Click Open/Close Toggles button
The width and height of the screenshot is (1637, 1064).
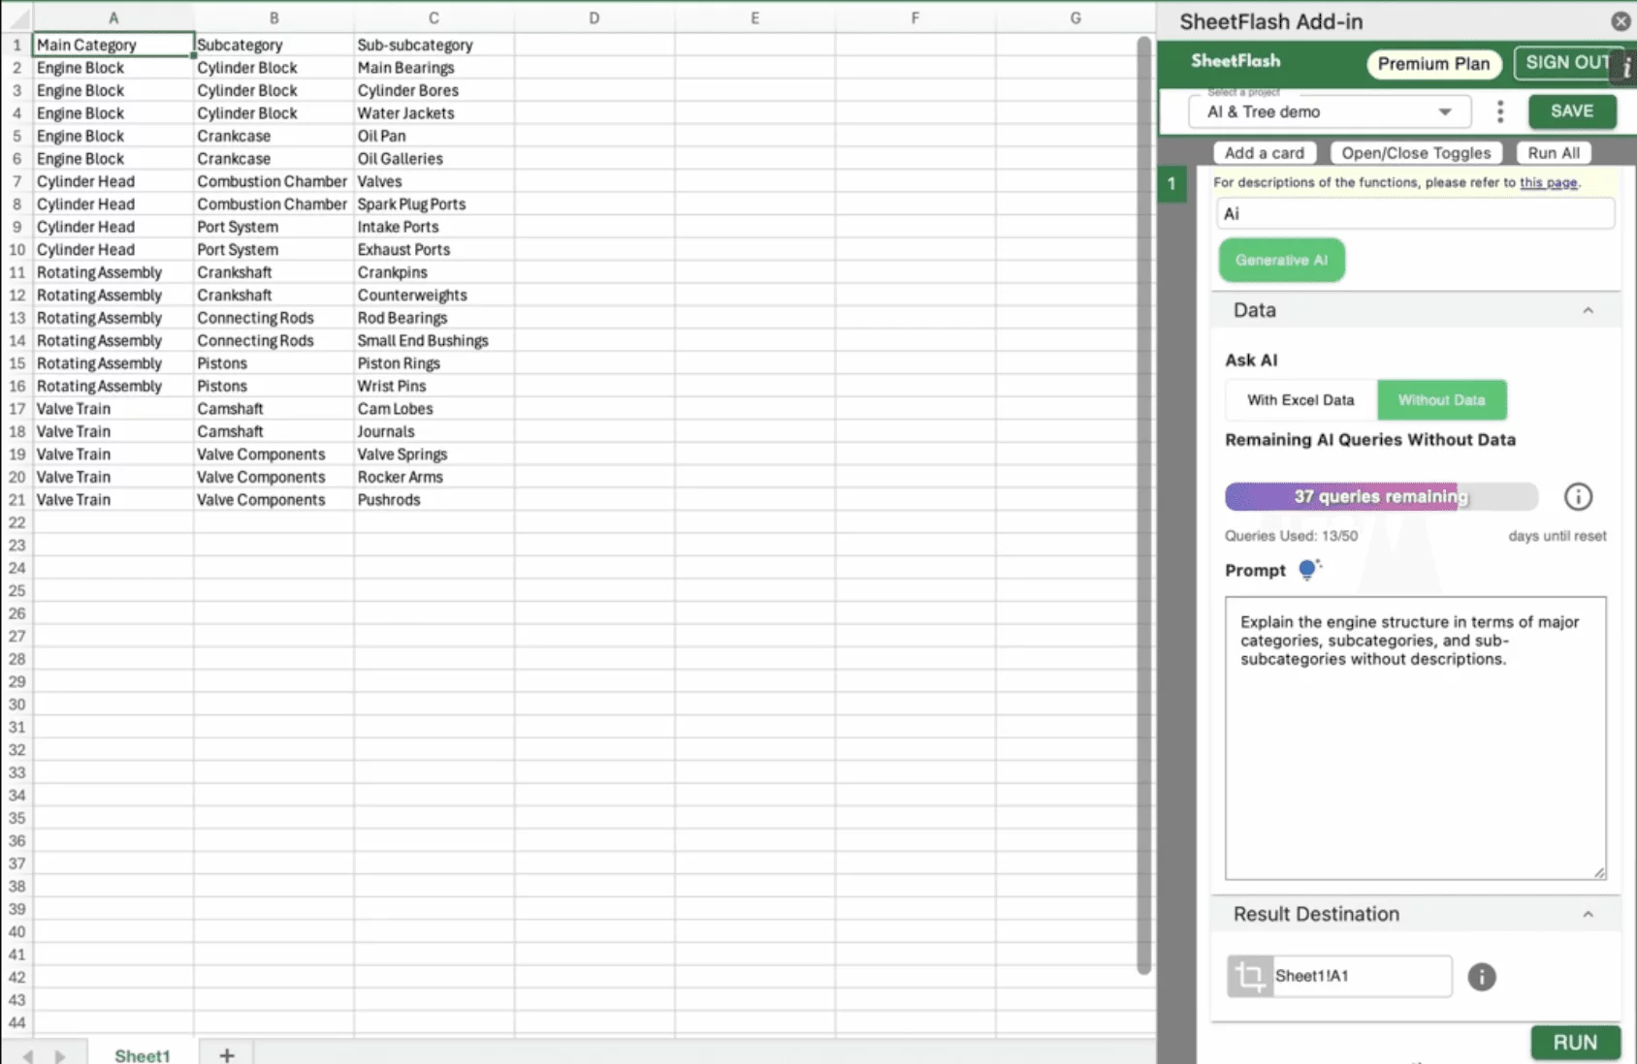[x=1415, y=153]
